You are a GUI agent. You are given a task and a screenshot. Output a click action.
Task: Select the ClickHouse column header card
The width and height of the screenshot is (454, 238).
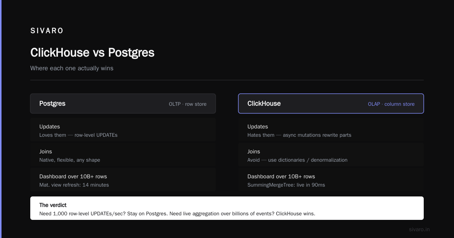[x=331, y=104]
